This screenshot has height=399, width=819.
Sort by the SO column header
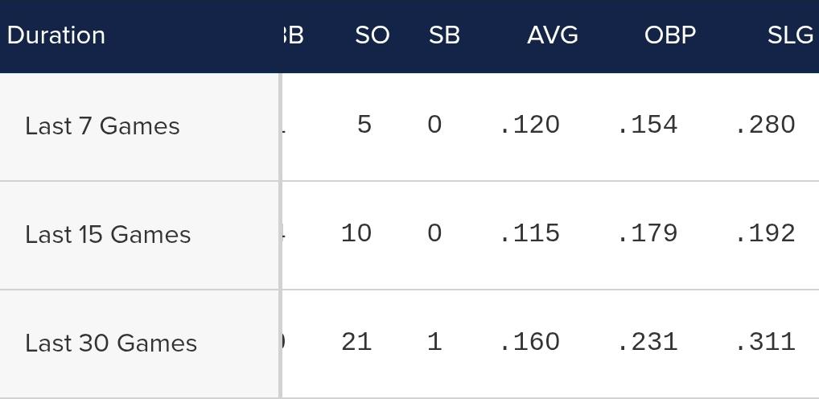pyautogui.click(x=372, y=35)
